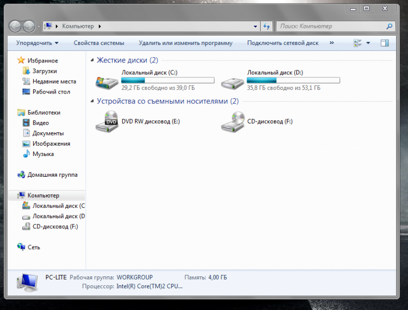This screenshot has width=408, height=310.
Task: Click Свойства системы in toolbar
Action: click(99, 43)
